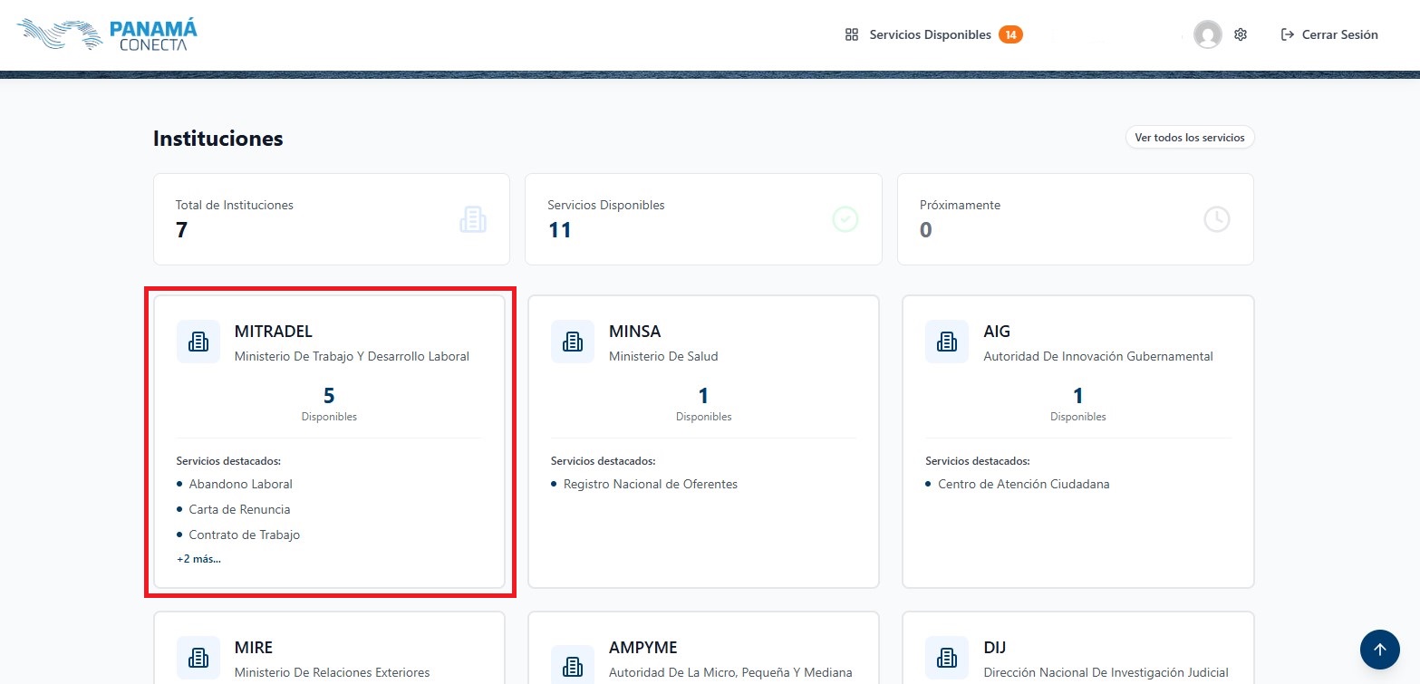The width and height of the screenshot is (1420, 684).
Task: Click the orange 14 services badge
Action: click(1010, 34)
